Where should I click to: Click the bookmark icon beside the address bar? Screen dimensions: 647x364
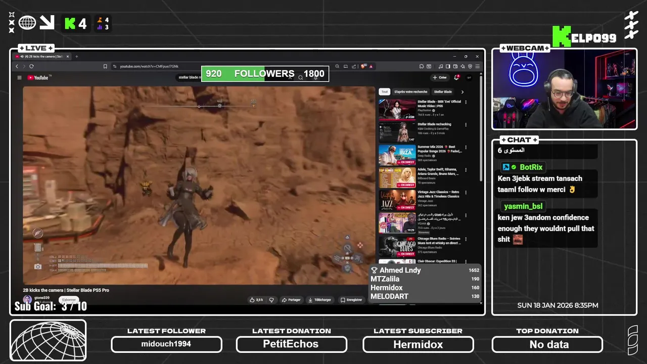coord(105,66)
